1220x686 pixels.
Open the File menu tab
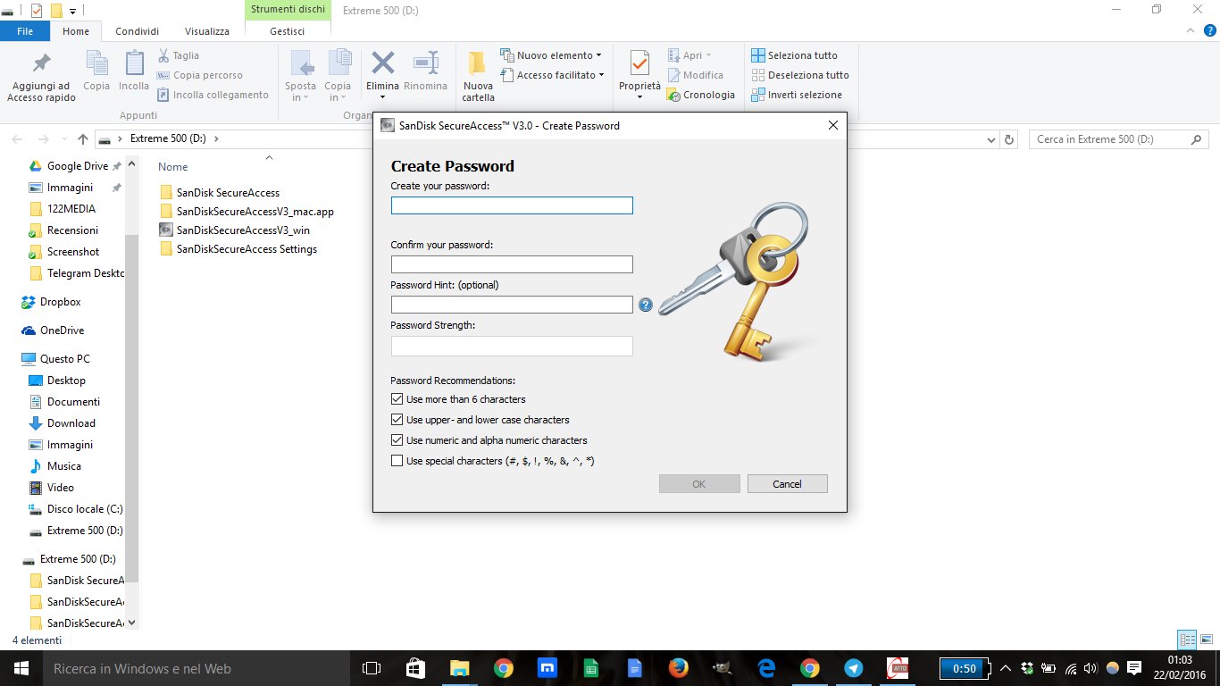tap(25, 31)
